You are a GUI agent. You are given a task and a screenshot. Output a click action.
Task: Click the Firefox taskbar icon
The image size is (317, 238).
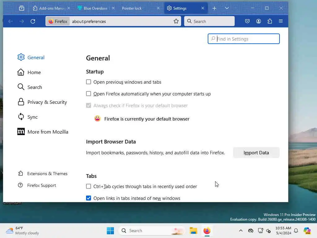coord(207,231)
